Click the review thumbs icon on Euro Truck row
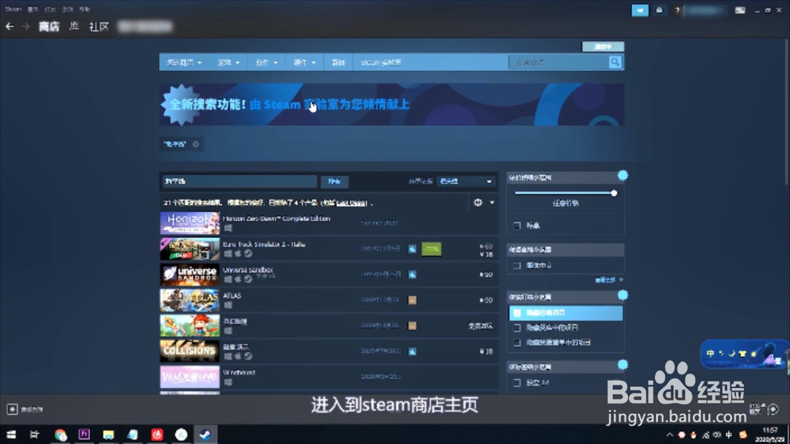 [412, 249]
